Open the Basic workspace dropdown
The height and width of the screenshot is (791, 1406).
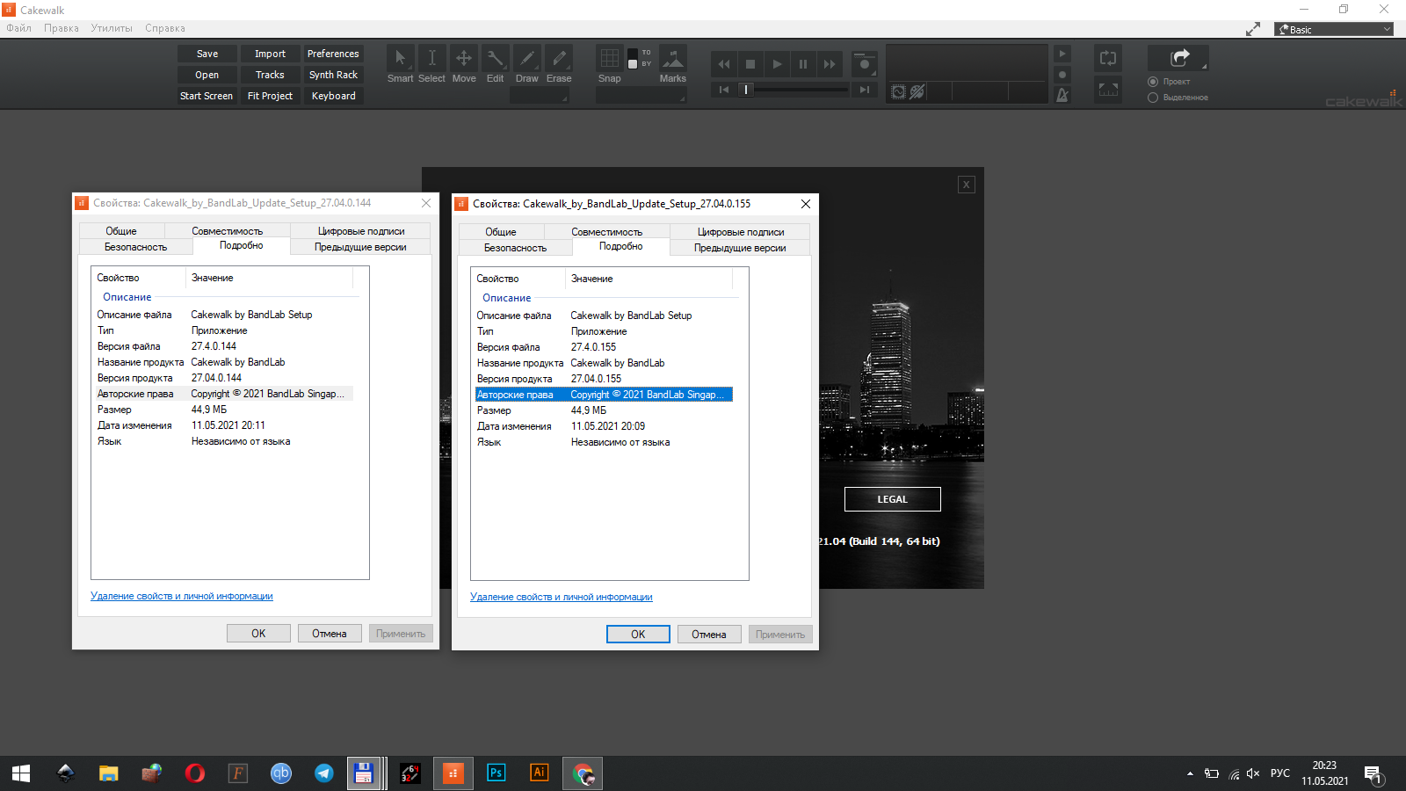1334,29
